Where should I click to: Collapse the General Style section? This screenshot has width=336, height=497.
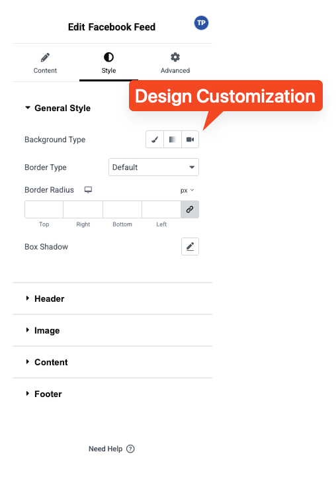58,108
